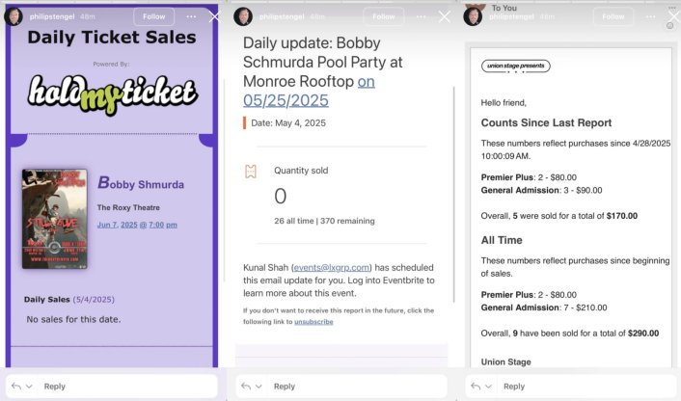Close the Daily Ticket Sales story

coord(214,16)
